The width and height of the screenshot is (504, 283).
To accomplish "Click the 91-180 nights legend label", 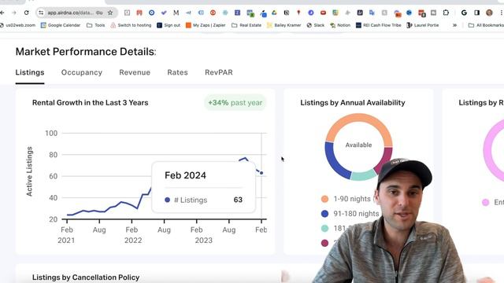I will coord(356,214).
